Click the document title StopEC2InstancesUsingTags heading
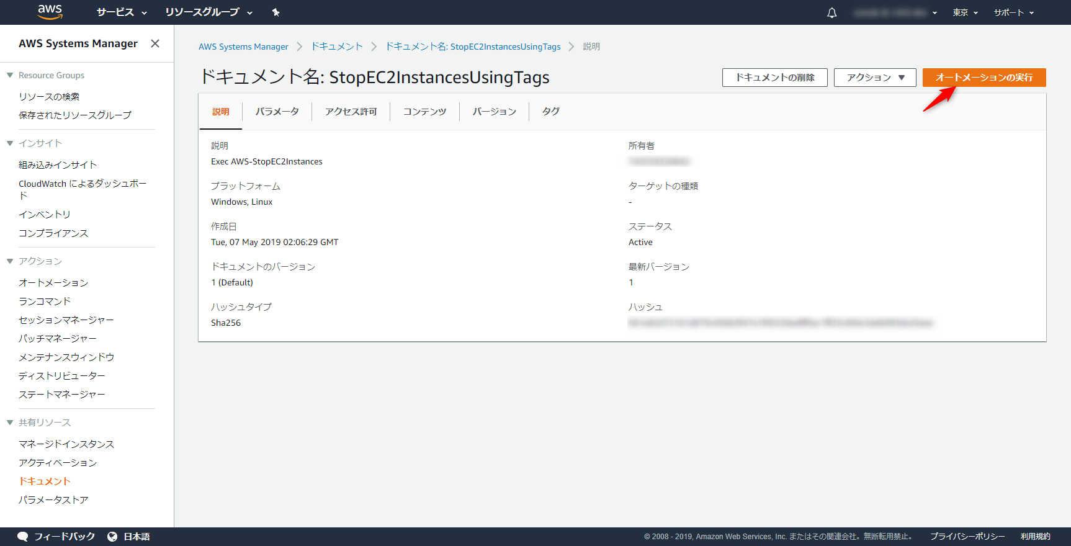The height and width of the screenshot is (546, 1071). click(x=375, y=77)
